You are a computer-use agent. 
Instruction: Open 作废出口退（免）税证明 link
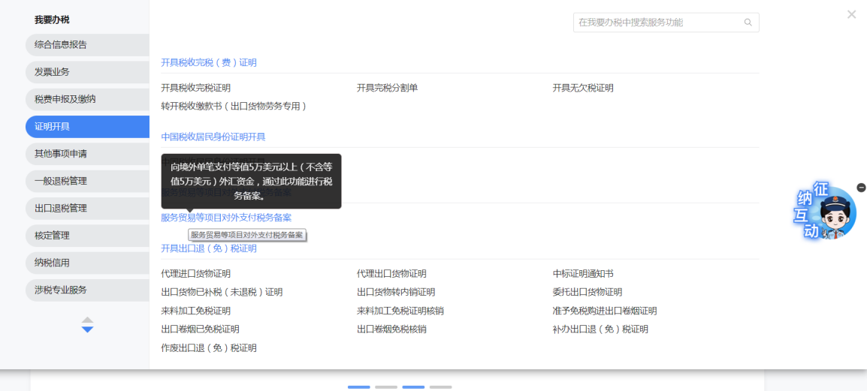209,348
